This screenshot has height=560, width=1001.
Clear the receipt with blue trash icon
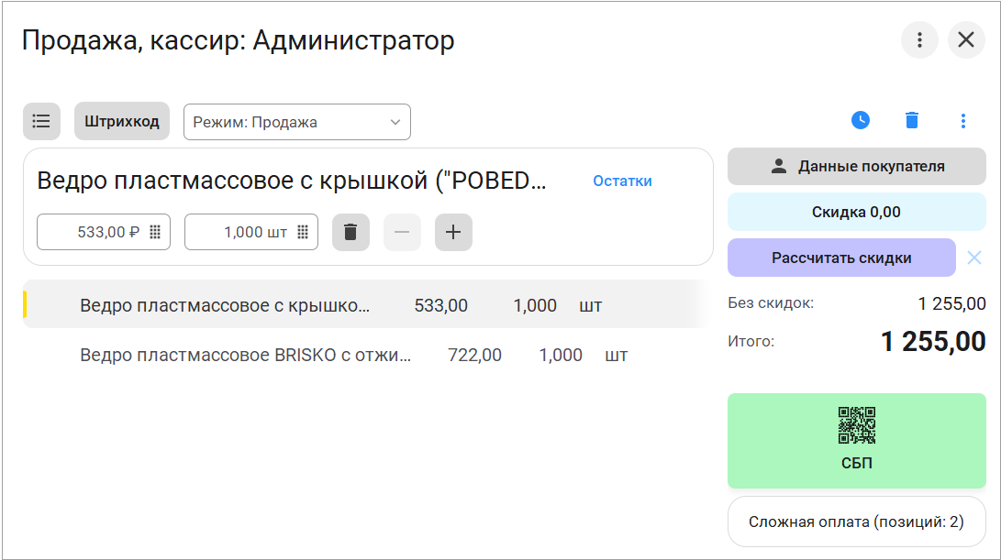(x=912, y=120)
